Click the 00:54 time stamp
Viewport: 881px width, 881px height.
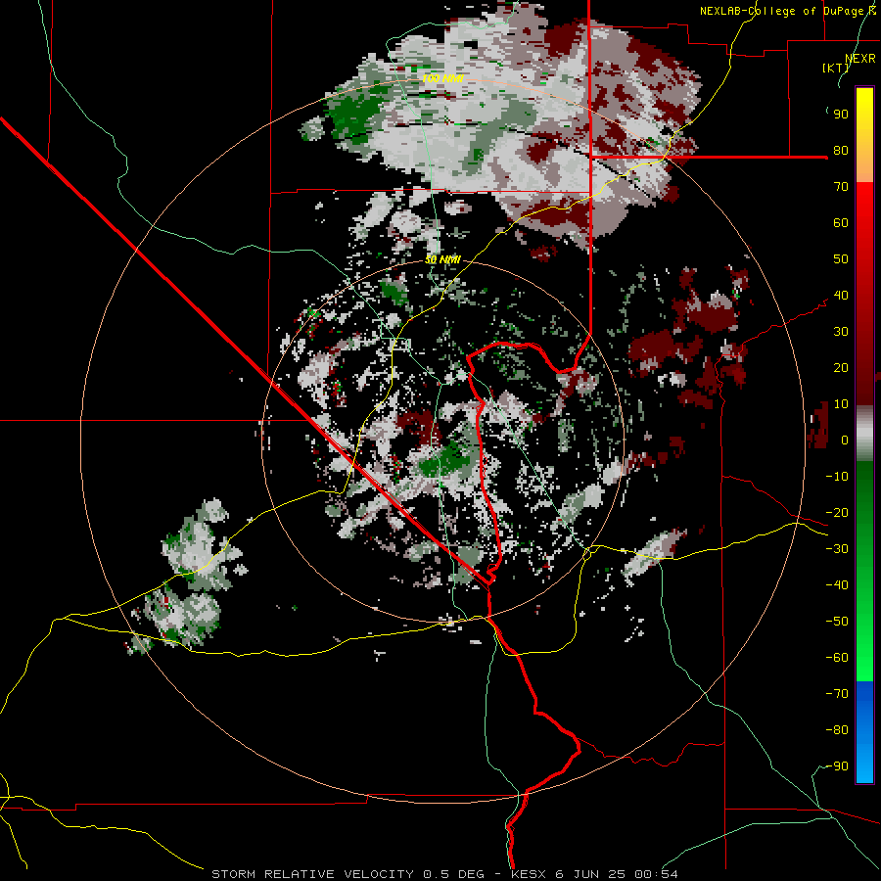point(656,874)
